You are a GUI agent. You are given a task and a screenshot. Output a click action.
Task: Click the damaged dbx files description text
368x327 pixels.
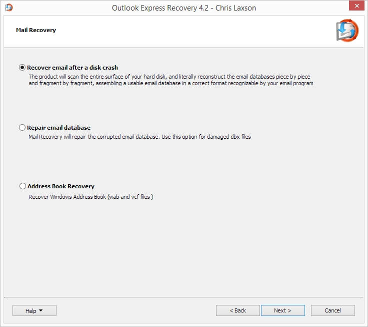[139, 137]
